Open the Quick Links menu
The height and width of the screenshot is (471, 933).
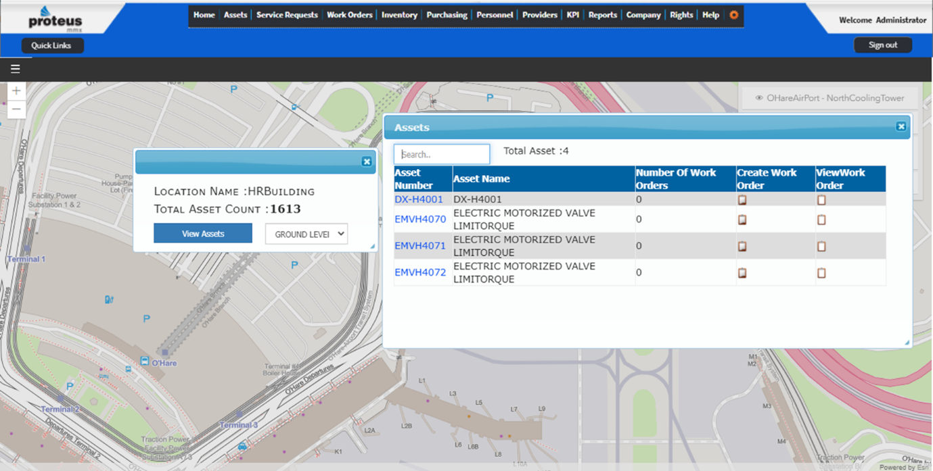click(52, 45)
